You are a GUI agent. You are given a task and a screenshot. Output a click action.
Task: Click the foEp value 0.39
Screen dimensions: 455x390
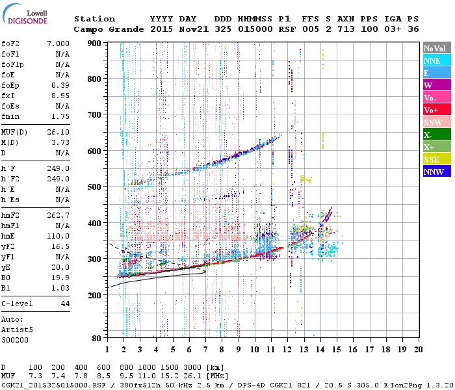(60, 85)
